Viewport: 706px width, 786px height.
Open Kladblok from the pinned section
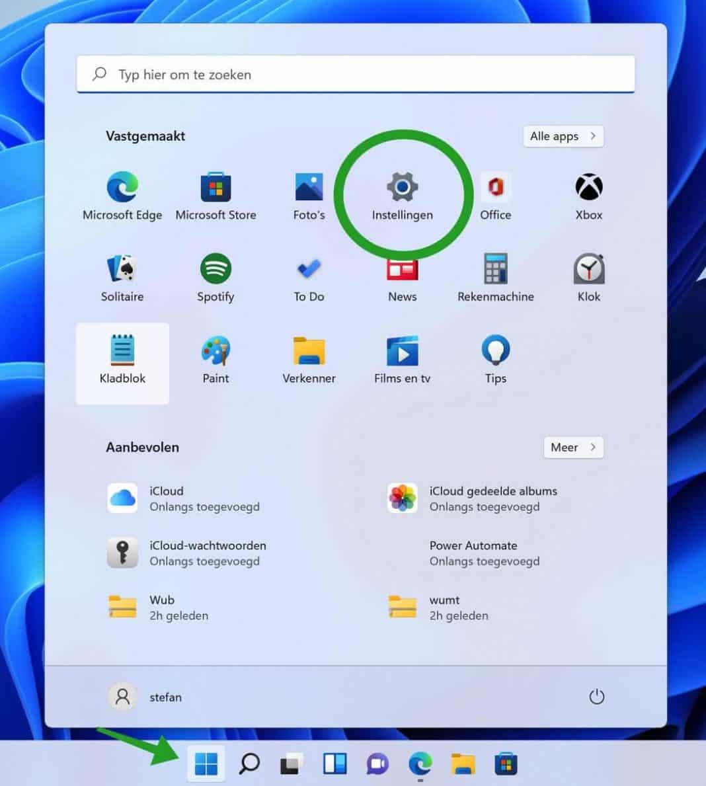(x=122, y=360)
